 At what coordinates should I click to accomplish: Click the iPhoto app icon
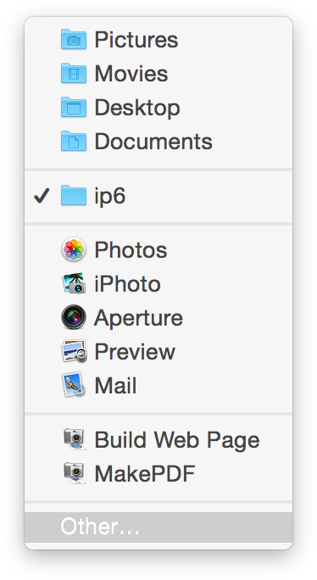click(74, 283)
